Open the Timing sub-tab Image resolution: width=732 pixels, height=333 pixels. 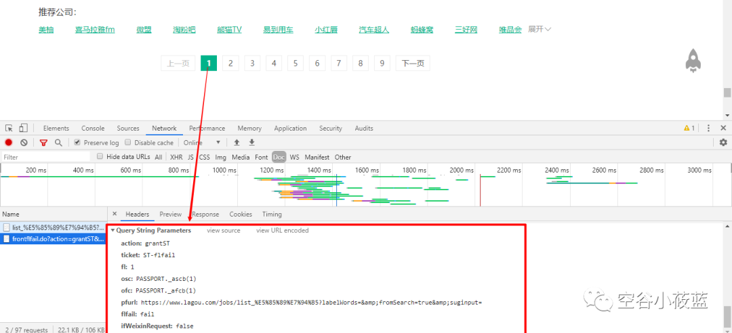click(x=272, y=215)
